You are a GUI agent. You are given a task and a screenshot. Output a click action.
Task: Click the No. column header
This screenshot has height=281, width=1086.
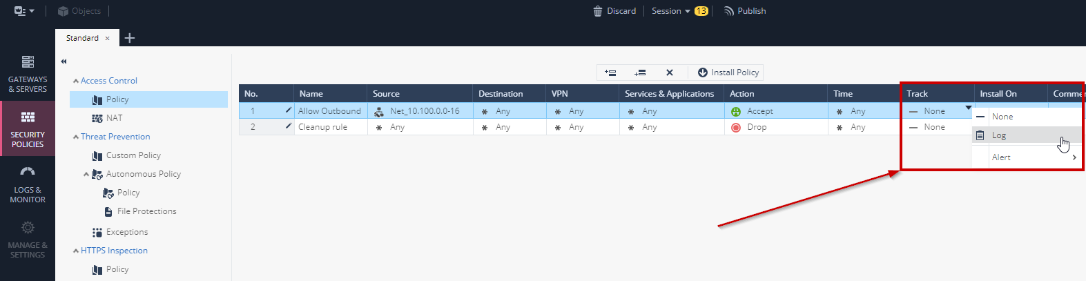pos(266,94)
